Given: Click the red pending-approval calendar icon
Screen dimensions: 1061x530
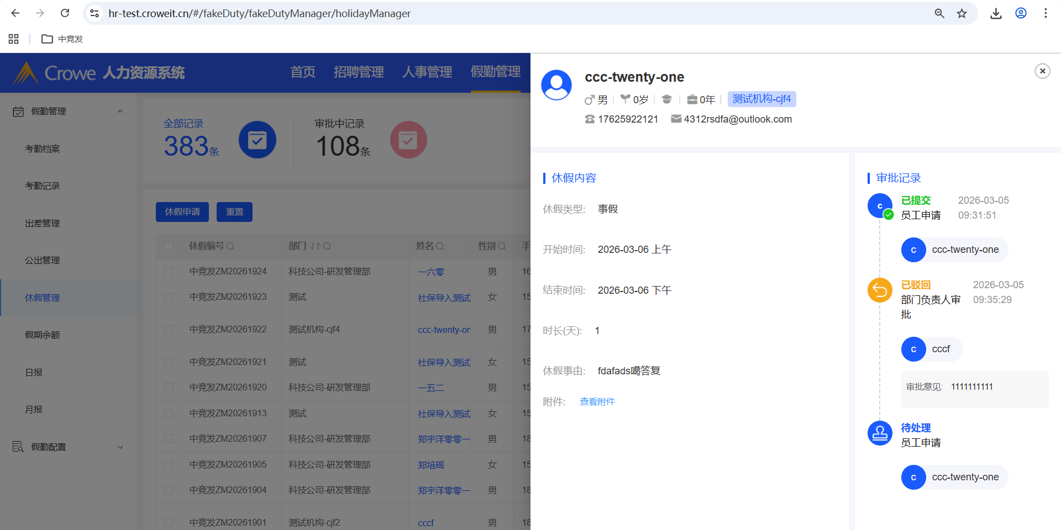Looking at the screenshot, I should point(408,140).
